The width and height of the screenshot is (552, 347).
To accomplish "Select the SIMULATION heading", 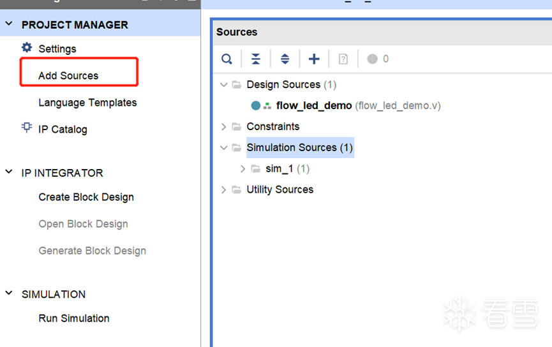I will [x=54, y=294].
